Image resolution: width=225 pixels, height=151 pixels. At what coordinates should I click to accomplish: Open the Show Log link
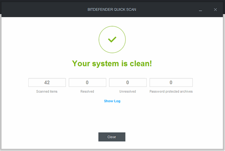112,101
